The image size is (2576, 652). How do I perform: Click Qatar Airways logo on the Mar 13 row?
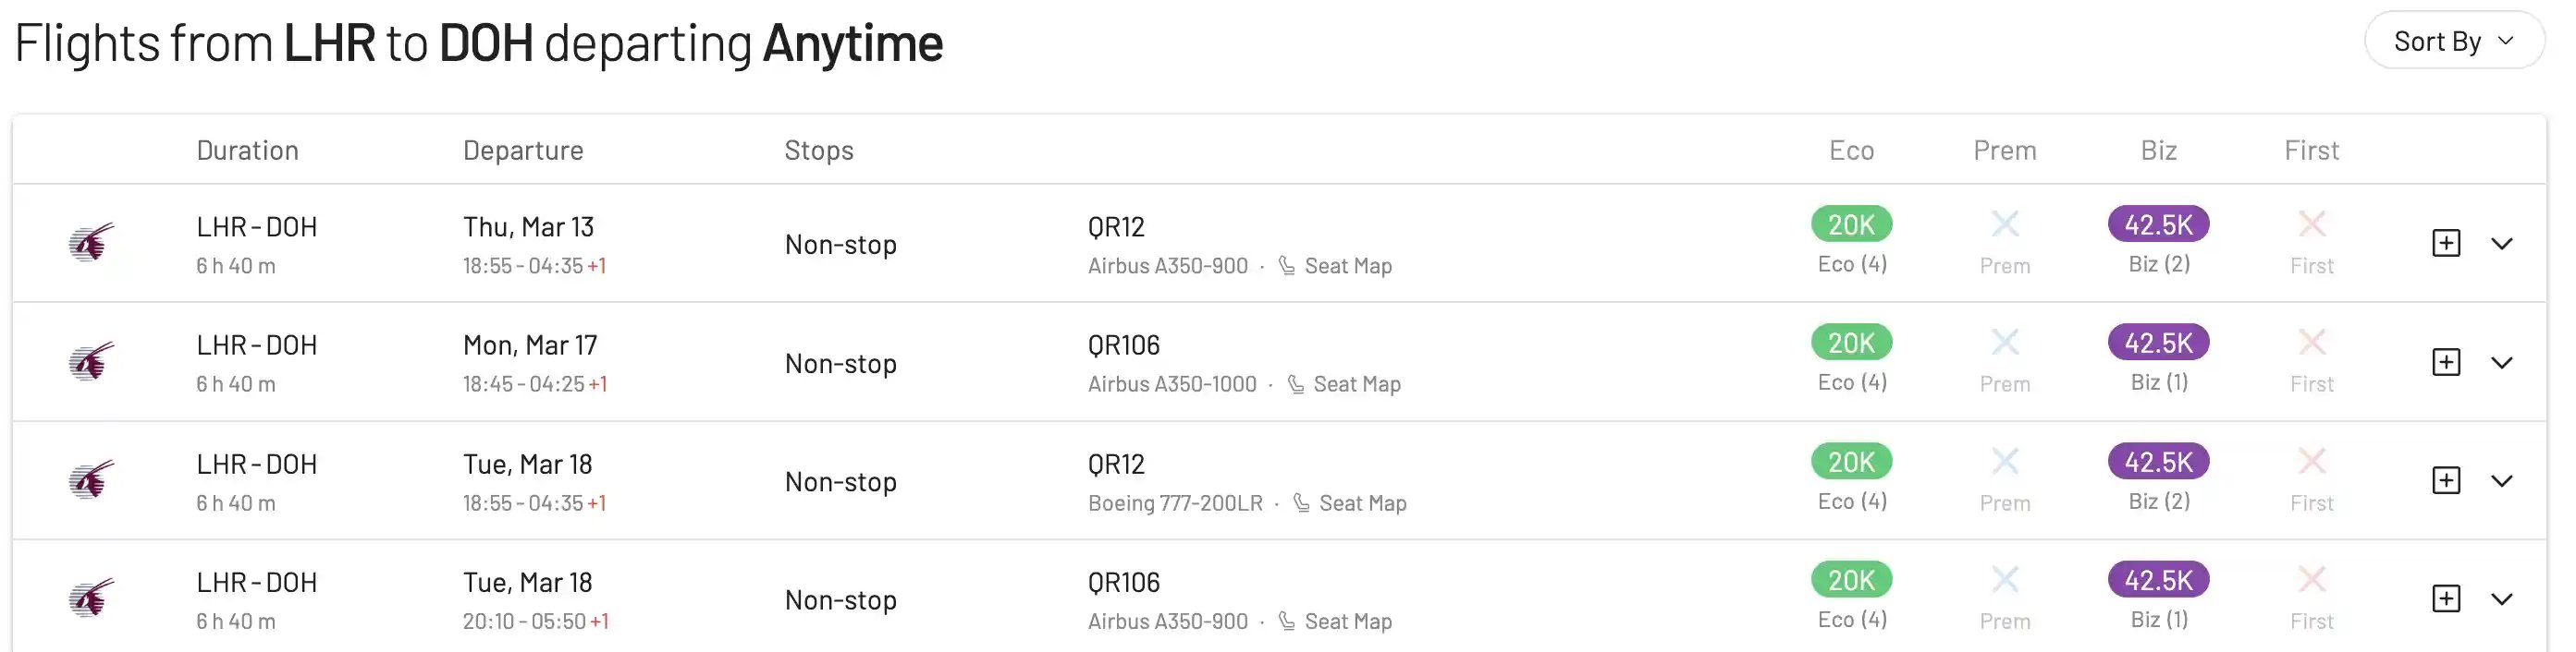(91, 243)
